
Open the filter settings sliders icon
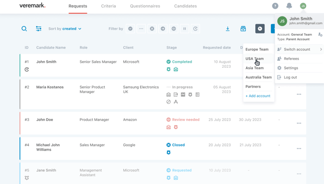click(38, 29)
